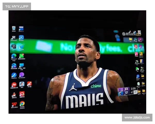Open the Flash Center icon
Viewport: 155px width, 124px height.
14,75
